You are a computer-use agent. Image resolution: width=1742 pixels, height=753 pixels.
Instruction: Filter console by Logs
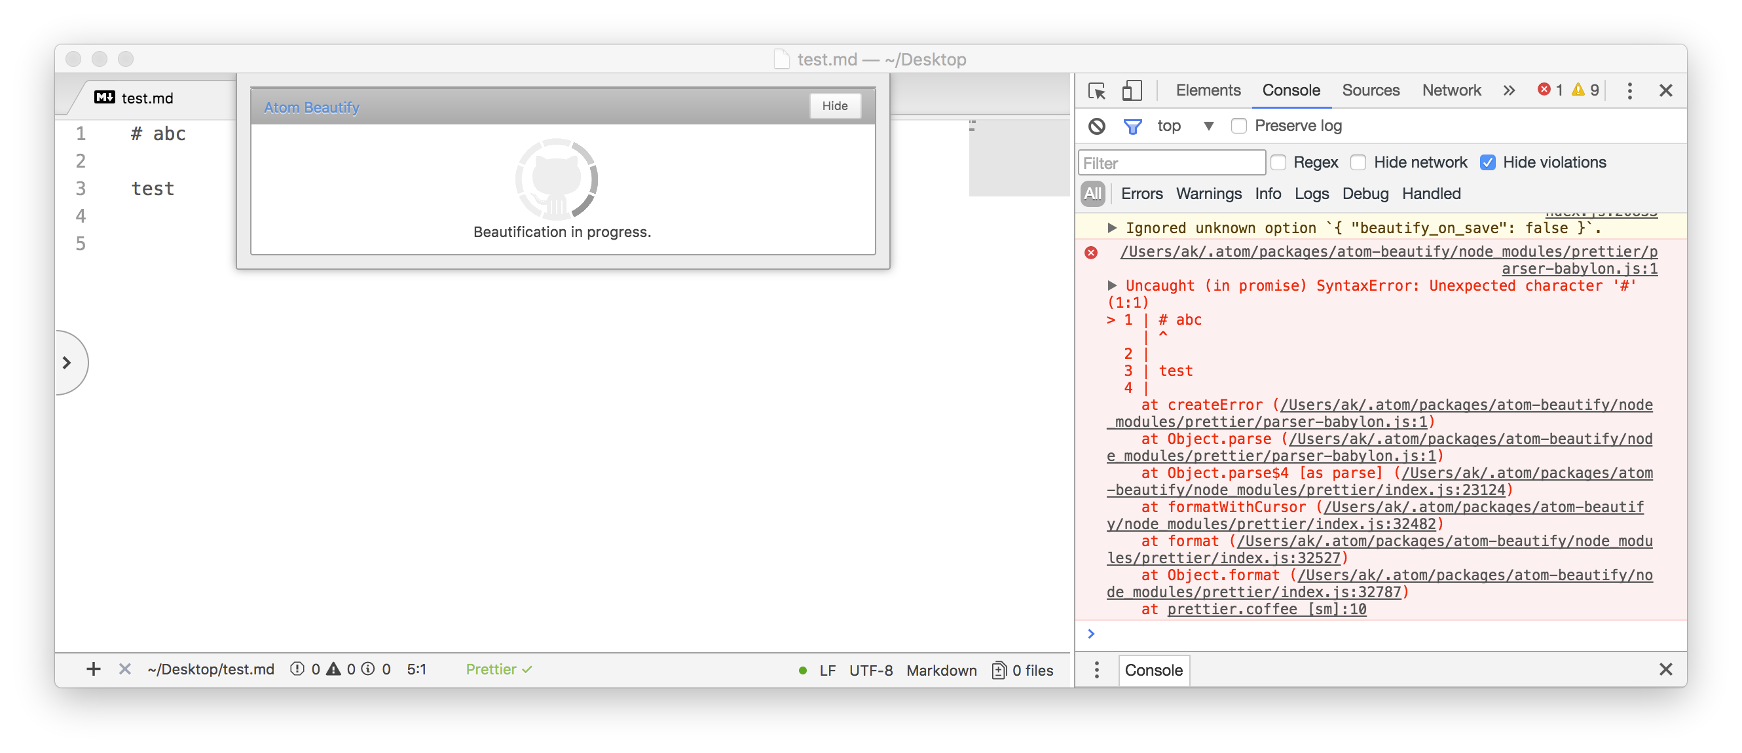pyautogui.click(x=1311, y=194)
